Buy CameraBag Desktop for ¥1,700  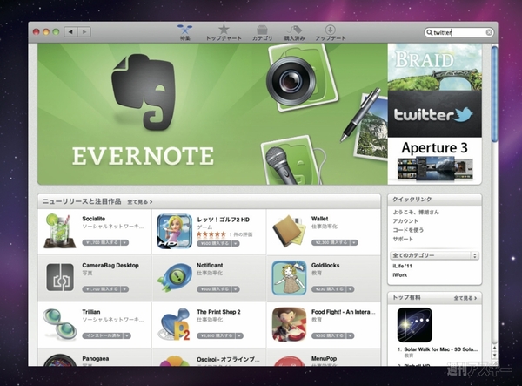click(x=101, y=289)
